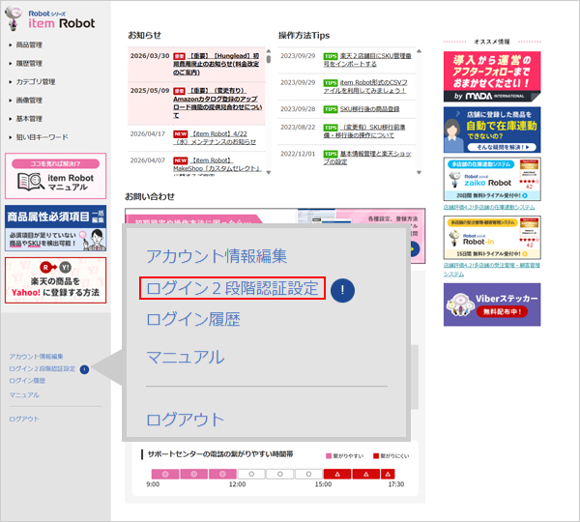Click sidebar ログアウト link
The image size is (580, 522).
coord(23,420)
